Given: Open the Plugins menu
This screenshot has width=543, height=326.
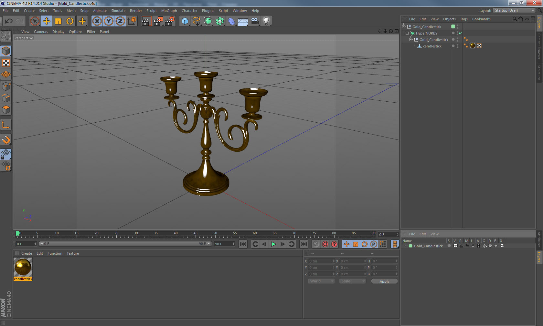Looking at the screenshot, I should point(208,11).
